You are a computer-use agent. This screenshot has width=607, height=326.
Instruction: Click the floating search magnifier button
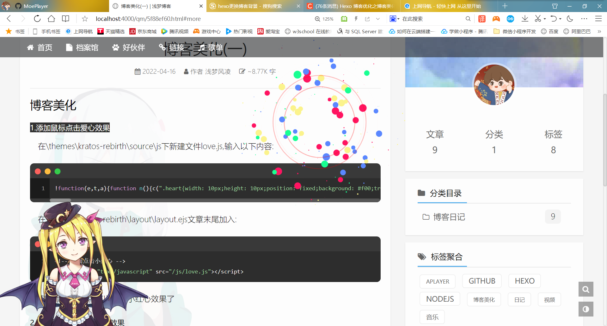pos(586,289)
